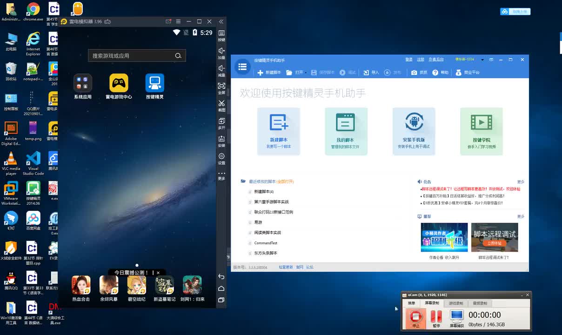Open the emulator title bar hamburger menu
Image resolution: width=562 pixels, height=335 pixels.
pyautogui.click(x=178, y=21)
